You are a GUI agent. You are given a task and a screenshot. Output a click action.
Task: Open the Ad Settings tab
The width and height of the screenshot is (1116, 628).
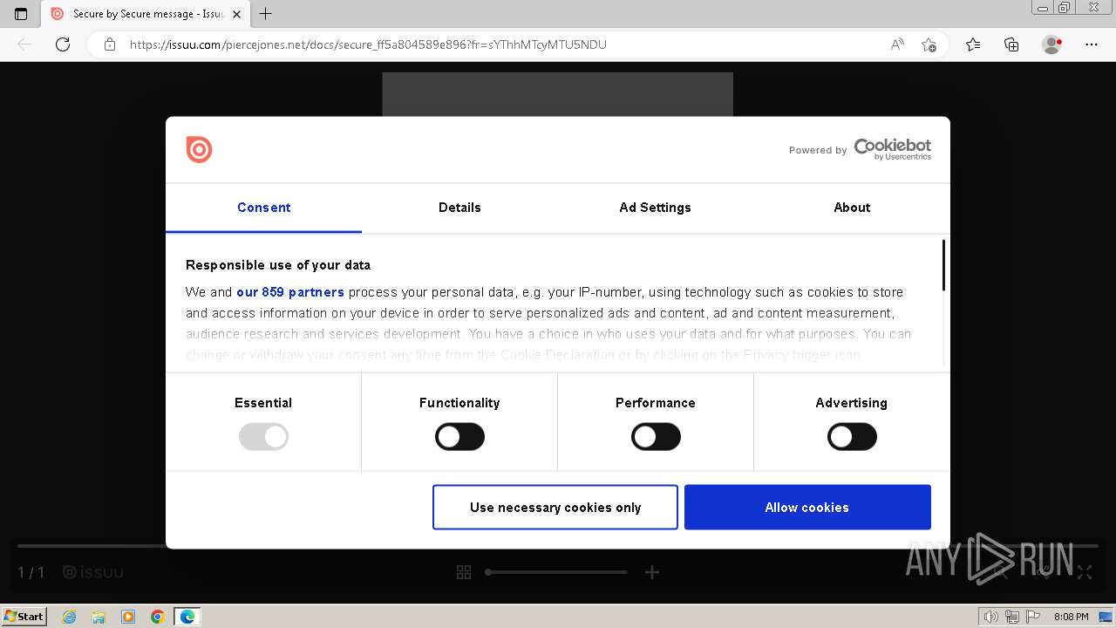click(655, 208)
